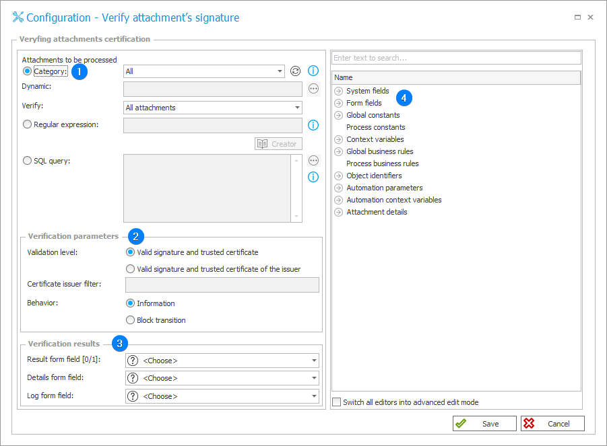
Task: Enable Switch all editors into advanced mode
Action: pos(337,402)
